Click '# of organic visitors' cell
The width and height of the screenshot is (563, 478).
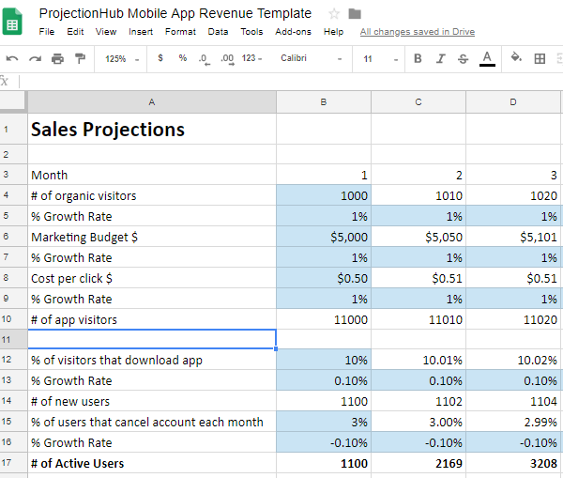pos(152,195)
